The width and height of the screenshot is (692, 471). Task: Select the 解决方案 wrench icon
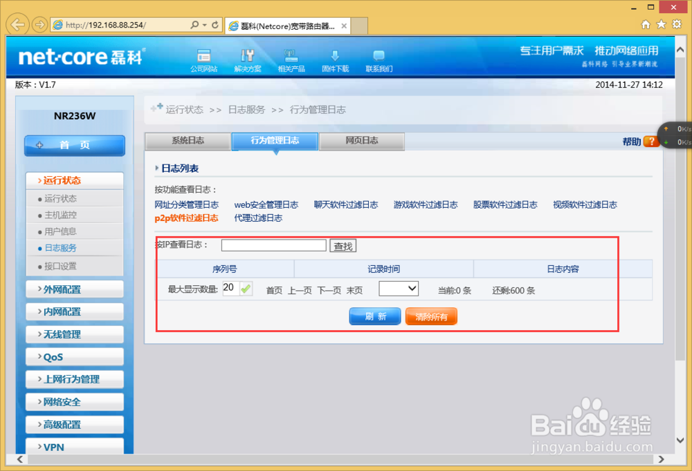248,57
